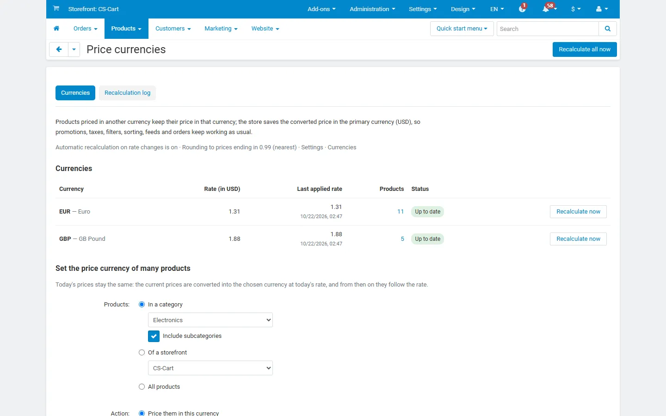Click into the Search input field
The height and width of the screenshot is (416, 666).
coord(548,29)
